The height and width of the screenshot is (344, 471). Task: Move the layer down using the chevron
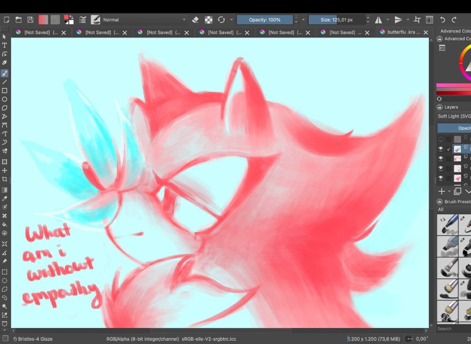pyautogui.click(x=468, y=191)
